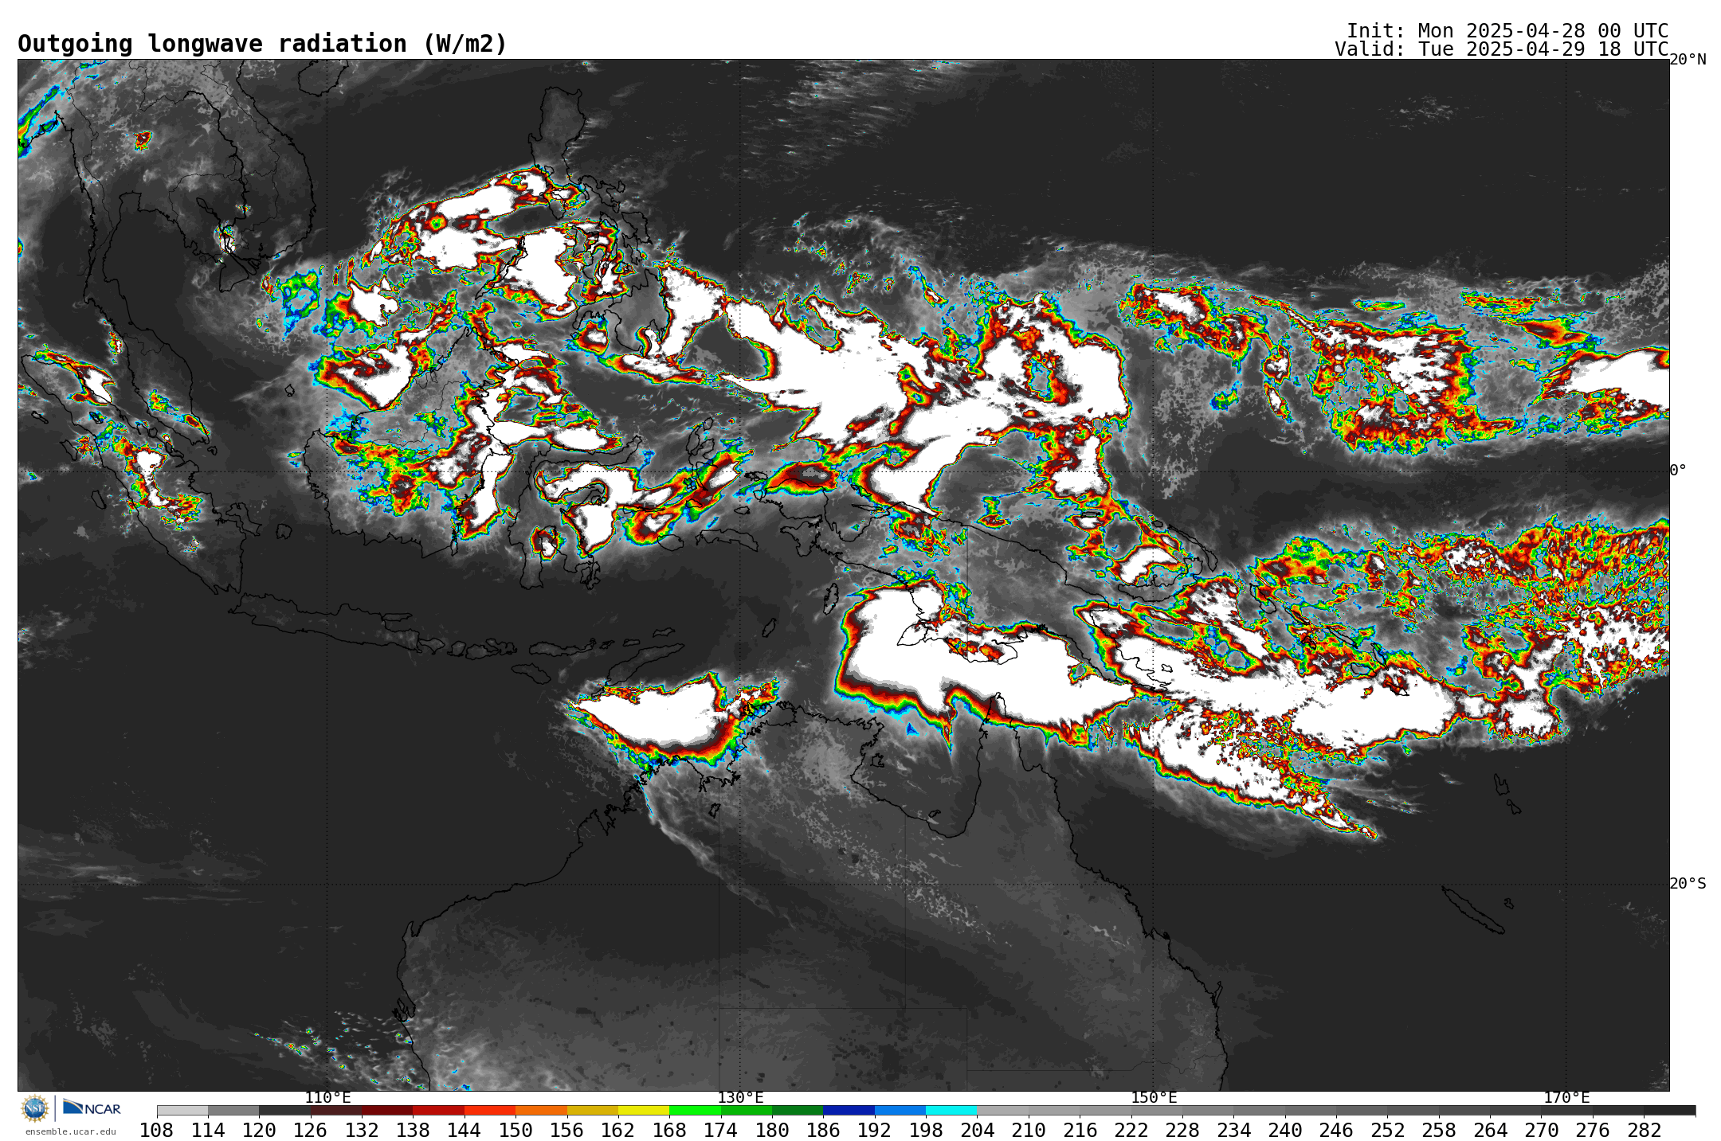Click the '130°E' longitude label
1721x1141 pixels.
pos(740,1098)
